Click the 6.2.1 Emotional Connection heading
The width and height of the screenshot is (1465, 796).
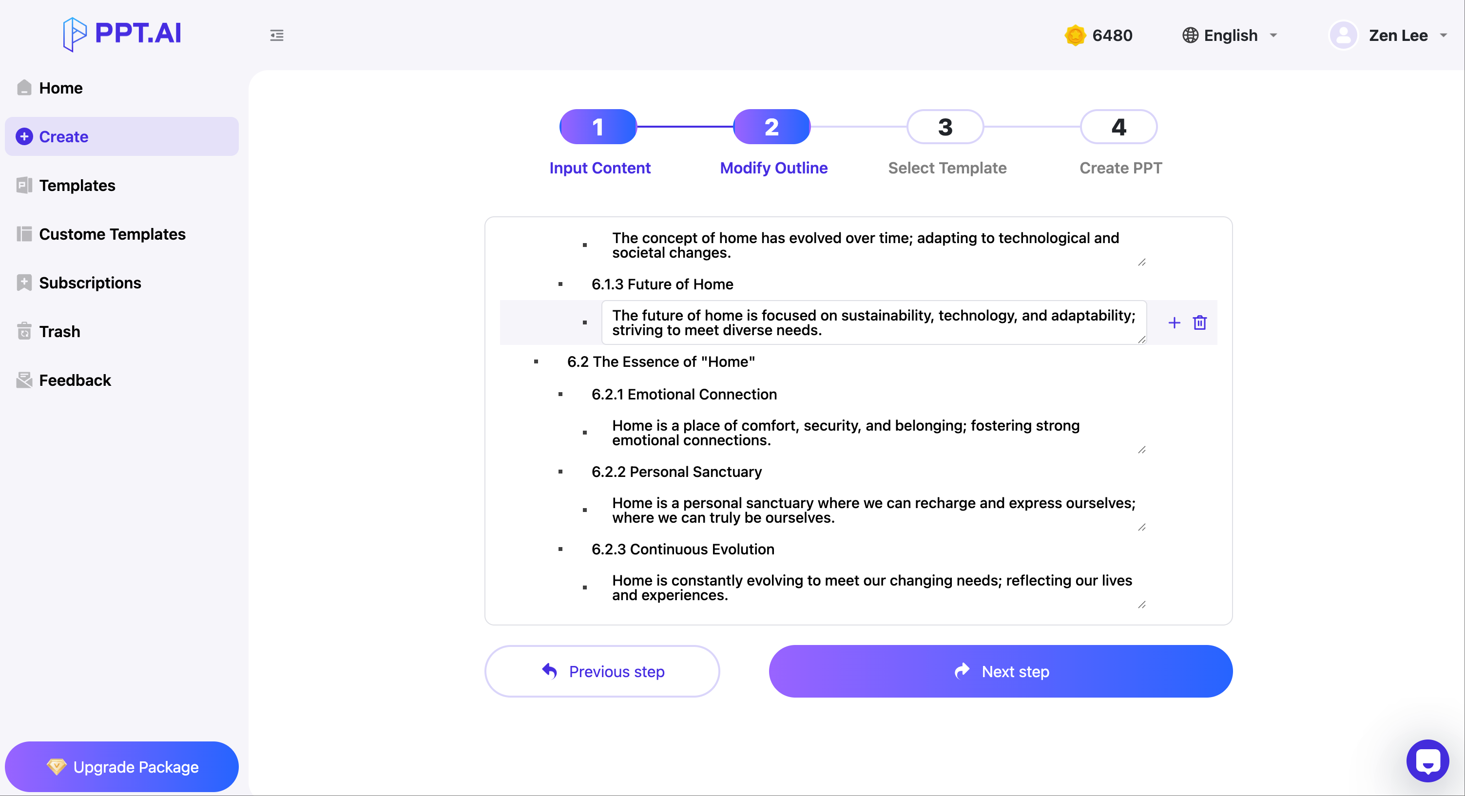[x=684, y=394]
